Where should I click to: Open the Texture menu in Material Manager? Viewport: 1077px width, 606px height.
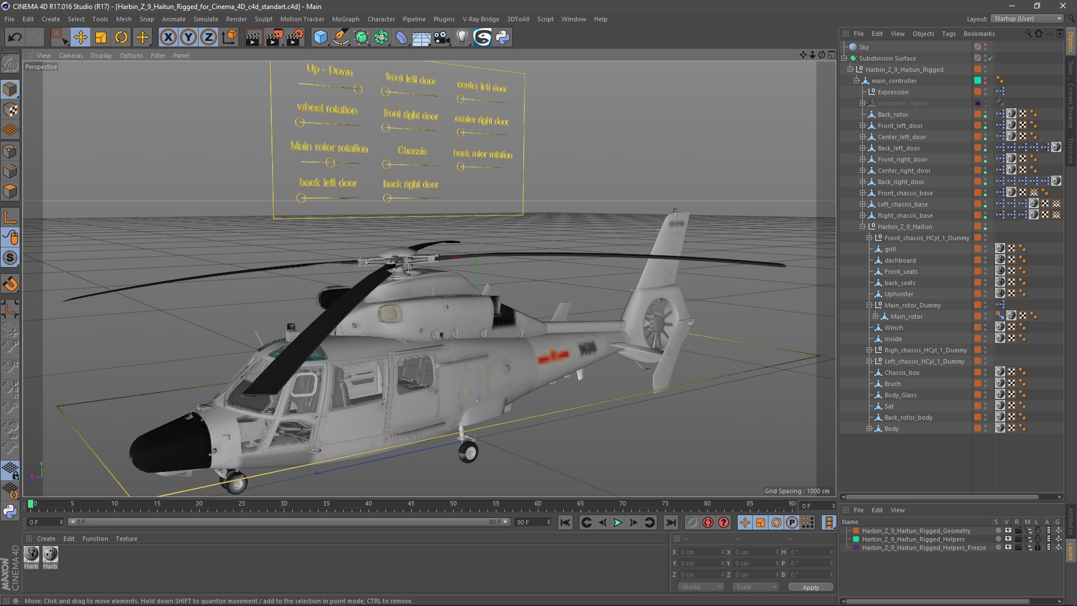(126, 539)
